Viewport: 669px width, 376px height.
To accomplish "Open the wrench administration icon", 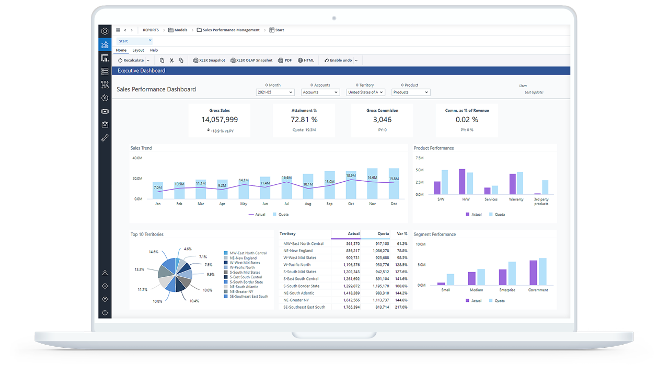I will point(105,138).
